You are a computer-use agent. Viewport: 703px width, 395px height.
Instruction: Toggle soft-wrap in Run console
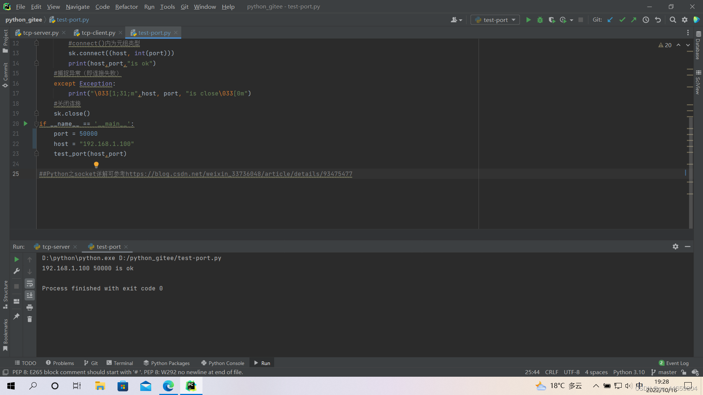click(x=30, y=284)
